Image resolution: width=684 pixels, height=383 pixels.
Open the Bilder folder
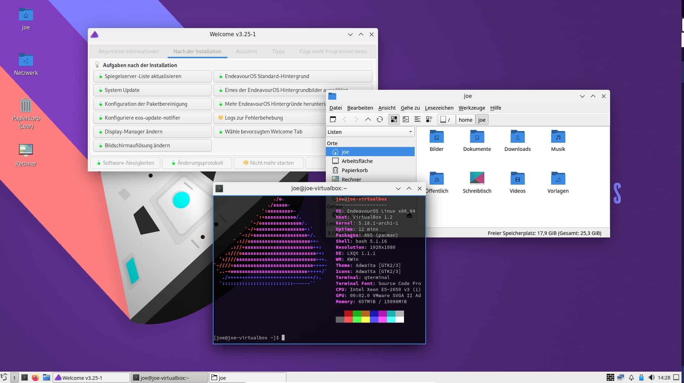(x=436, y=141)
